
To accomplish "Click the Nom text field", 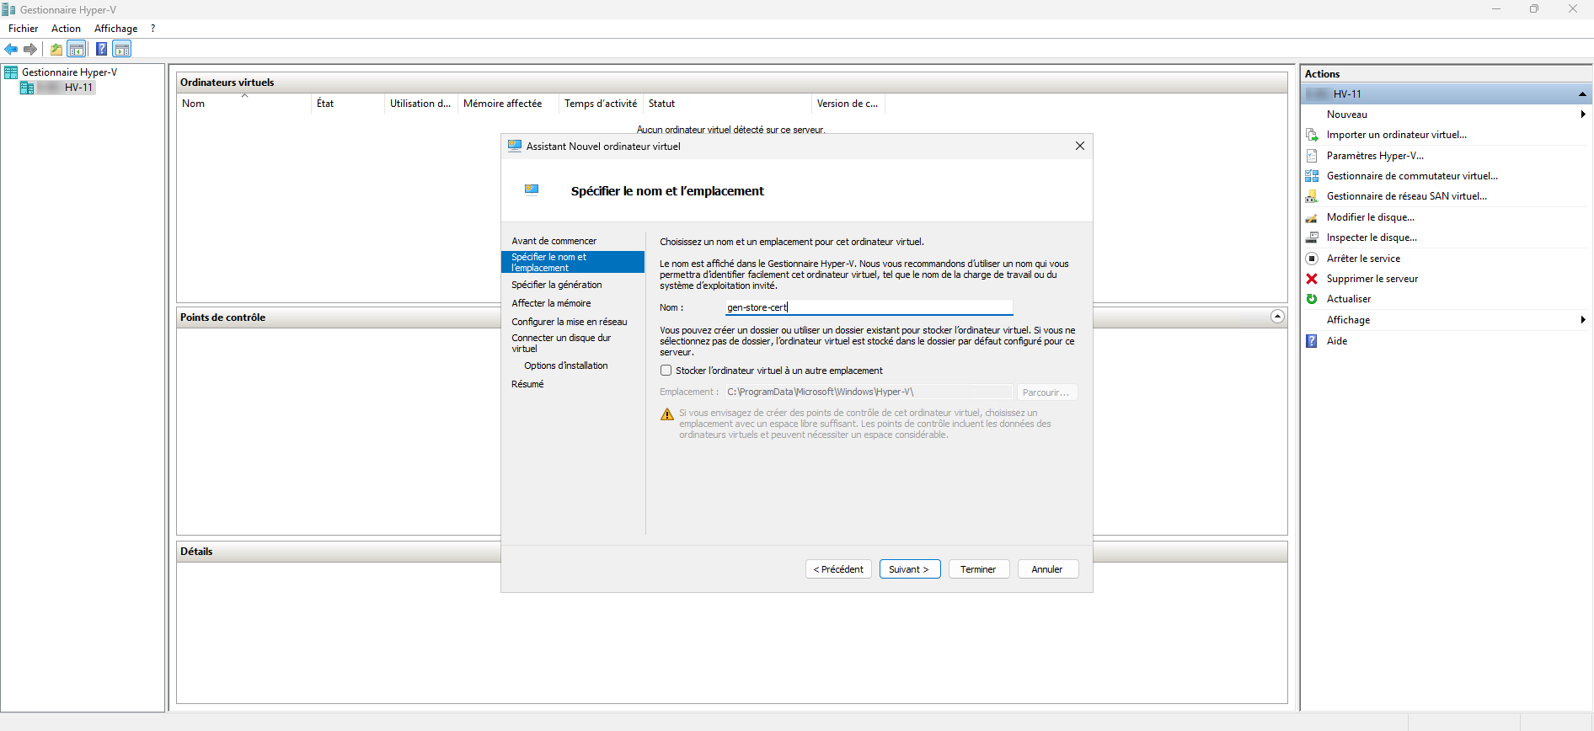I will pos(868,307).
